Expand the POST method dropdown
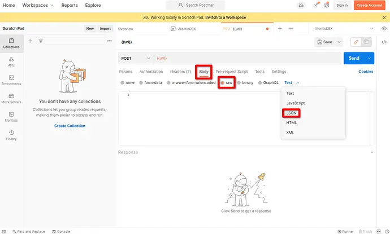This screenshot has width=390, height=234. [x=136, y=58]
